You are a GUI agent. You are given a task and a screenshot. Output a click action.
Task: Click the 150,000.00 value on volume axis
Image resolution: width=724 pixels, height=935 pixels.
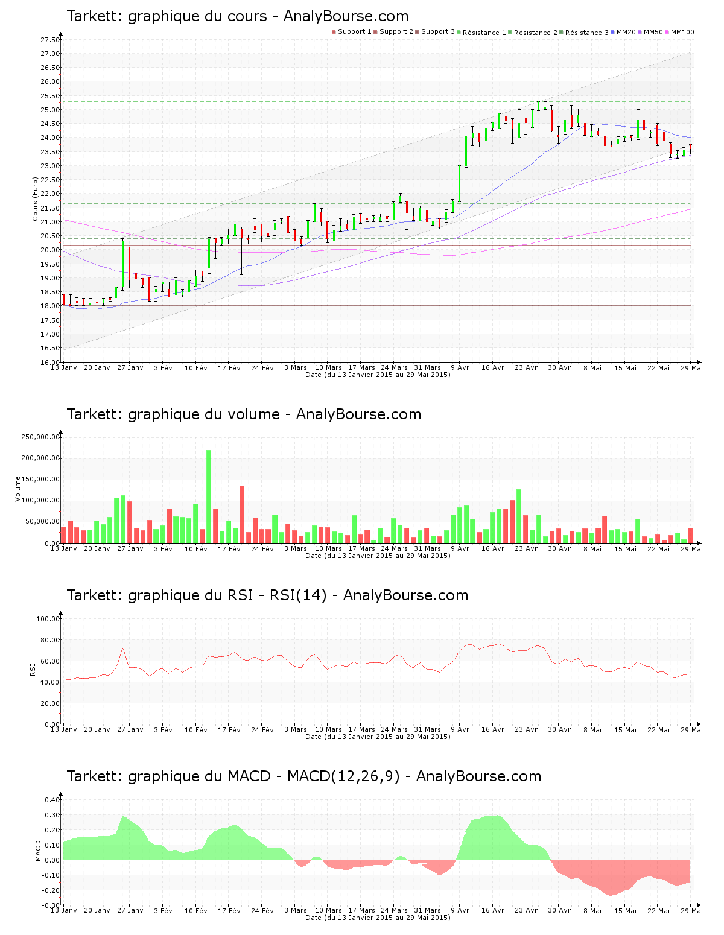coord(40,480)
